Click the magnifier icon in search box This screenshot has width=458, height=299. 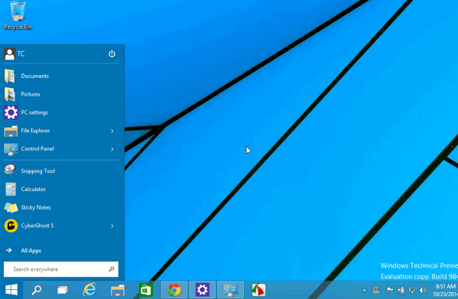tap(112, 269)
